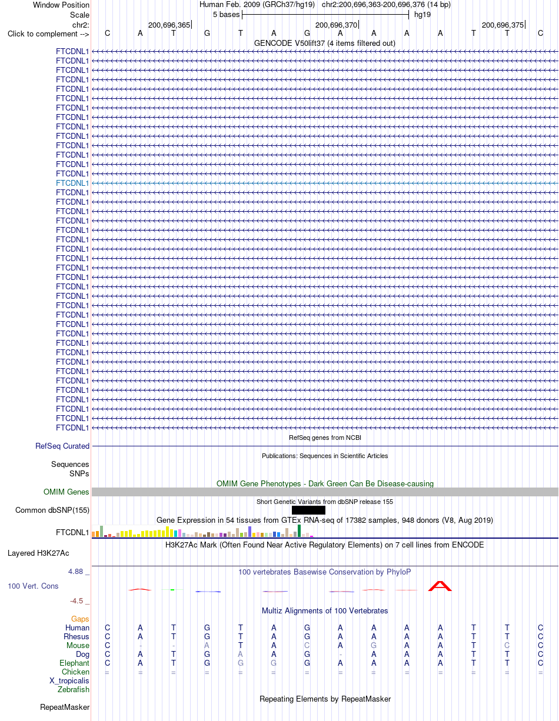Click the blue-purple GTEx expression bar
This screenshot has height=721, width=559.
(x=250, y=532)
